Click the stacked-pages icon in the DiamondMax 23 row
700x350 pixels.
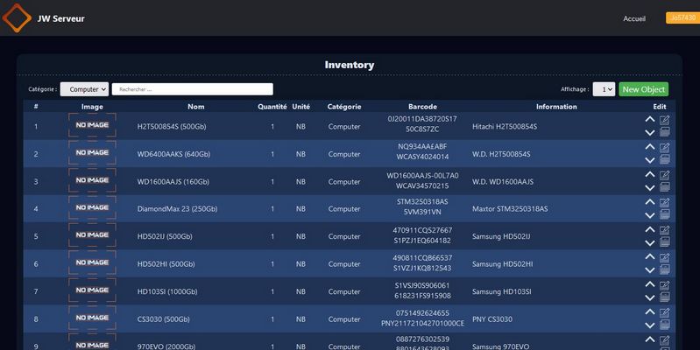point(664,214)
